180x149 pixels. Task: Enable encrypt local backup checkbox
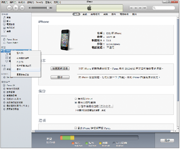click(x=79, y=106)
